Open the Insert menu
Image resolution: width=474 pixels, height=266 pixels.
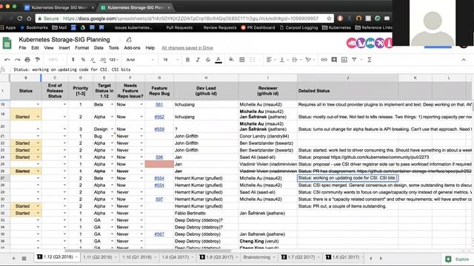[64, 47]
